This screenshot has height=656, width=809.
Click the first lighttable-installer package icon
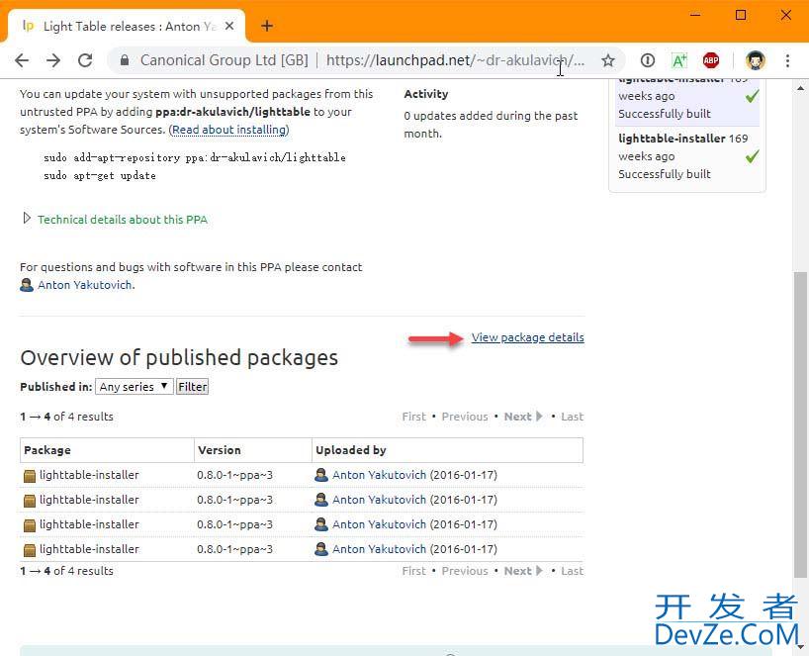(30, 475)
